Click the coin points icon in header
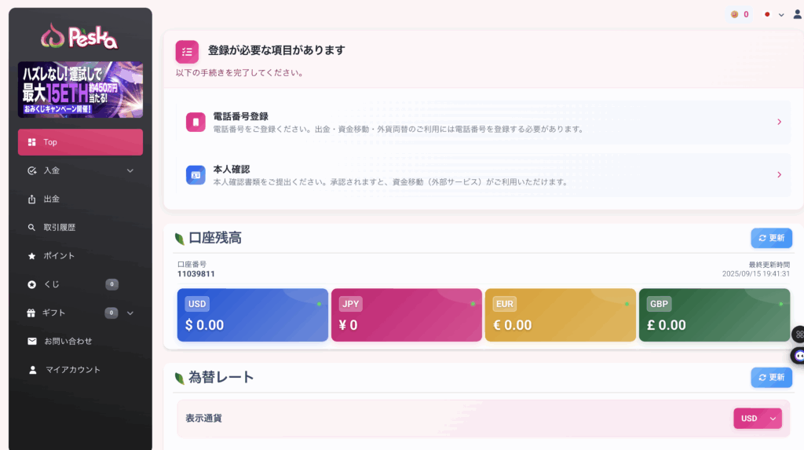Screen dimensions: 804x450 [735, 14]
